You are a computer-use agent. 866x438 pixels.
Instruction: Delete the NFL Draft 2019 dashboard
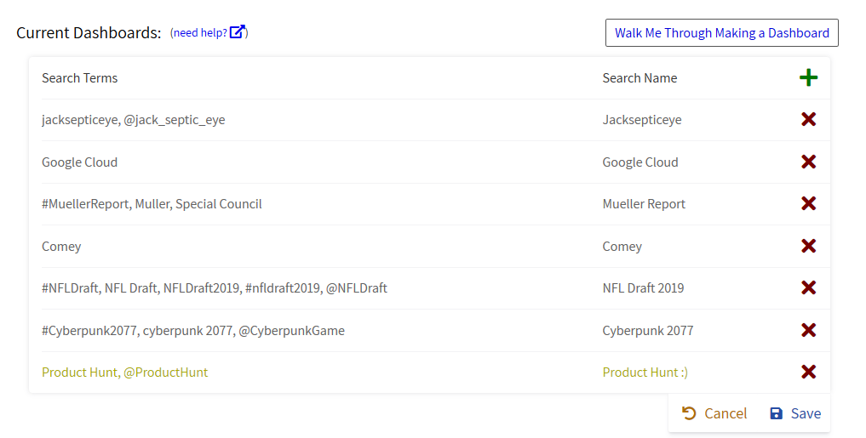pyautogui.click(x=808, y=288)
